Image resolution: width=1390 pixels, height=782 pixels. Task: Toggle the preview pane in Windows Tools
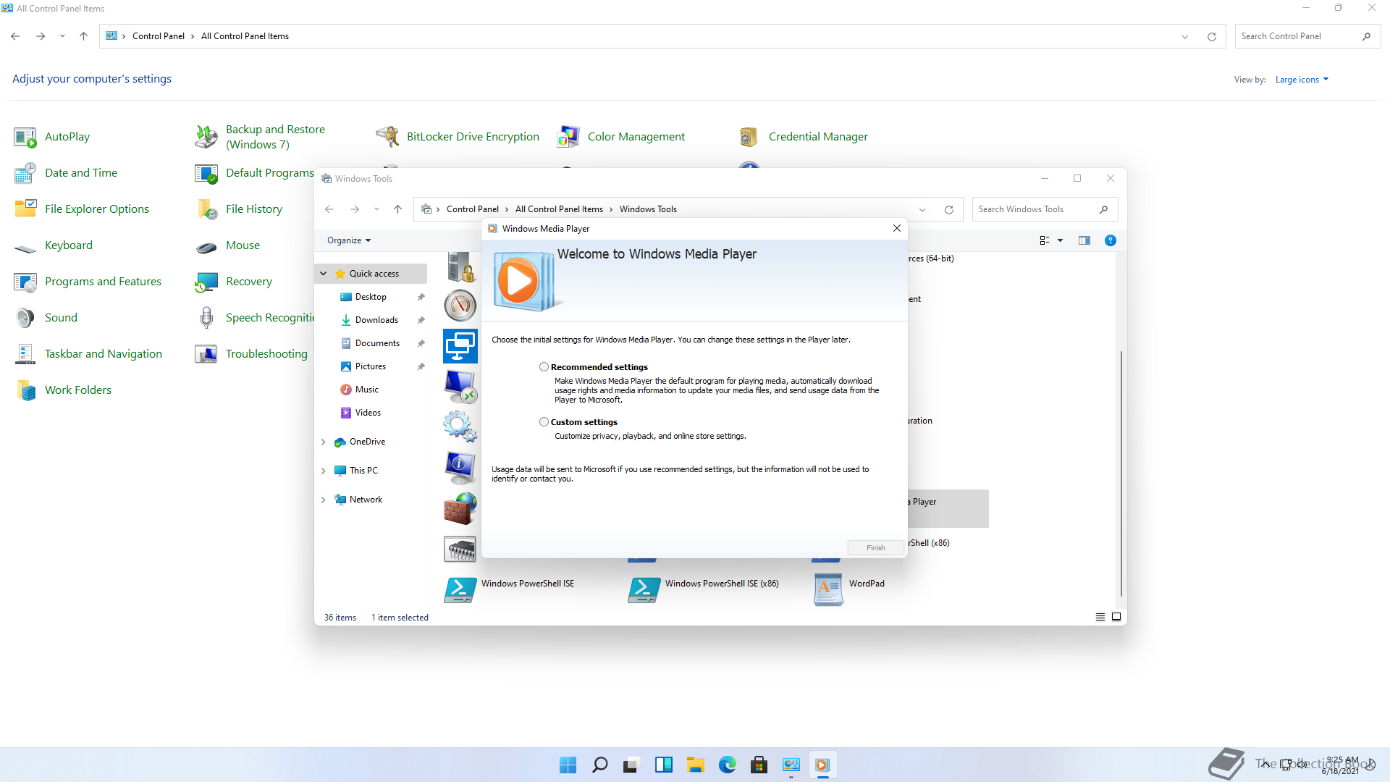coord(1084,240)
